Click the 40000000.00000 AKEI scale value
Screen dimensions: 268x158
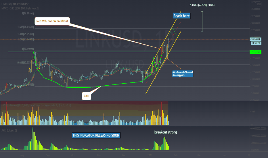[x=259, y=136]
